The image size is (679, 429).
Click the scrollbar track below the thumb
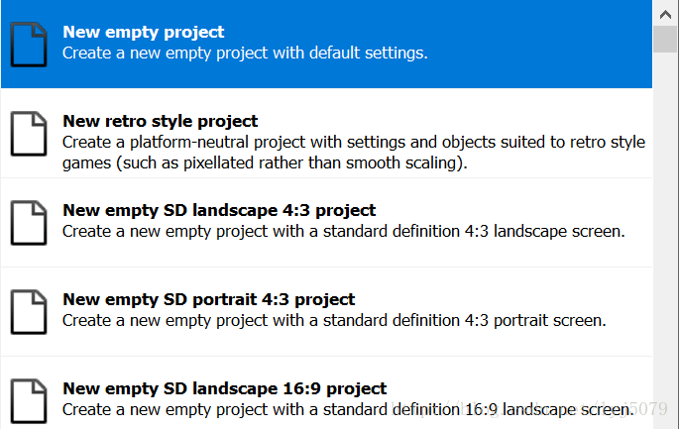tap(665, 238)
